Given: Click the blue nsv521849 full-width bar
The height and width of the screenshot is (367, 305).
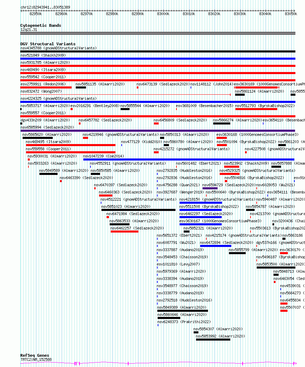Looking at the screenshot, I should point(158,59).
